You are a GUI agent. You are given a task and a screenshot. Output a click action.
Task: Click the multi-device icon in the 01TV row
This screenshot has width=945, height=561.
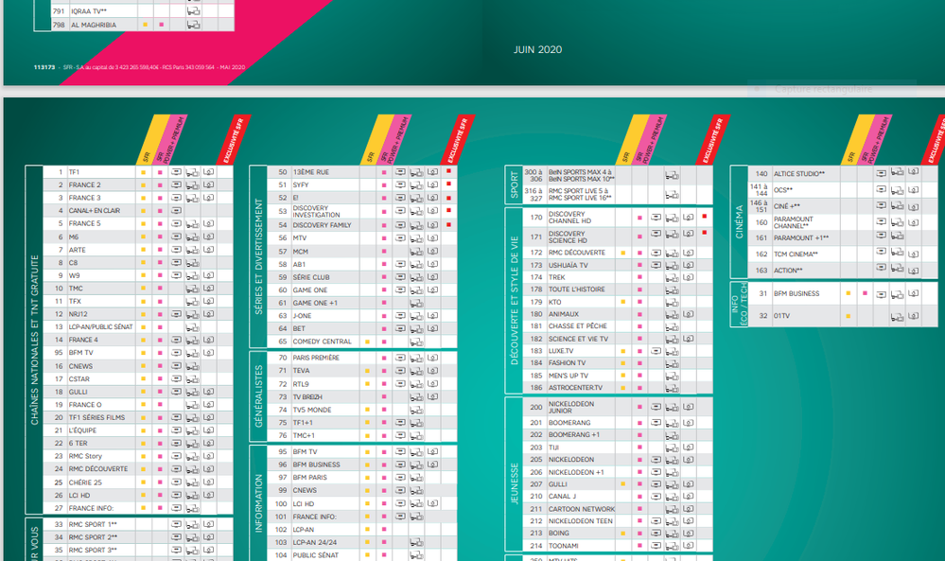898,315
